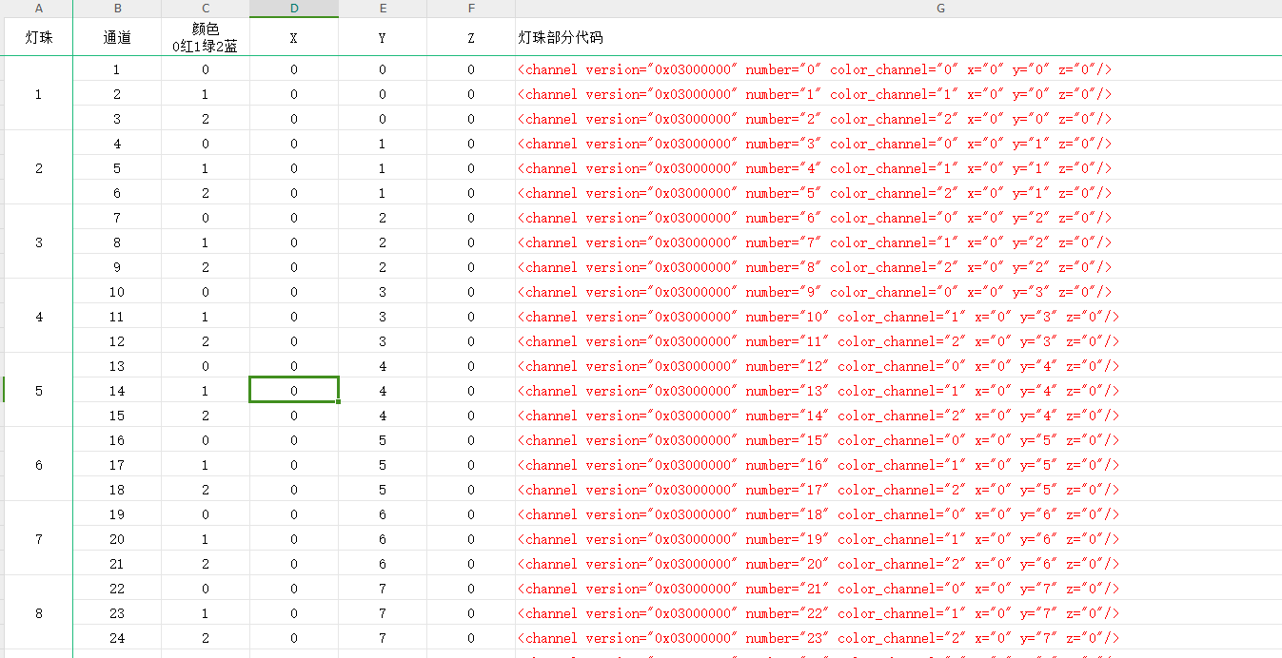The width and height of the screenshot is (1282, 658).
Task: Select merged cell for 灯珠 5
Action: coord(38,391)
